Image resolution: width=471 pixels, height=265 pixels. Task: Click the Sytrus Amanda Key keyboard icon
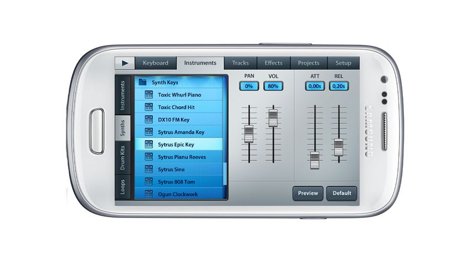click(x=149, y=132)
